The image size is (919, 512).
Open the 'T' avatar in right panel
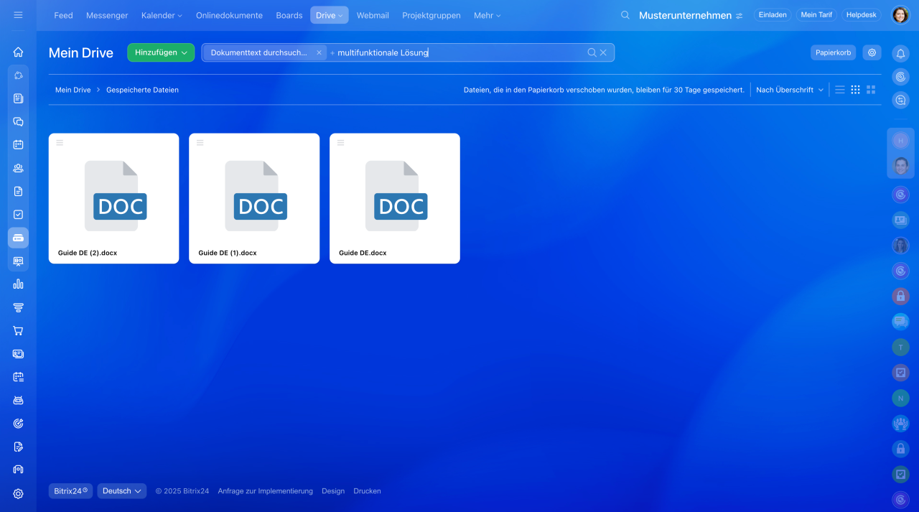(900, 347)
